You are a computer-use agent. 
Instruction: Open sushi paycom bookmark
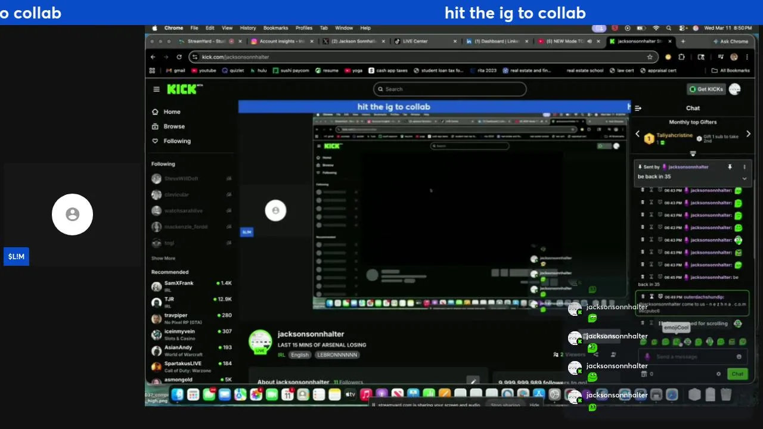[x=291, y=70]
